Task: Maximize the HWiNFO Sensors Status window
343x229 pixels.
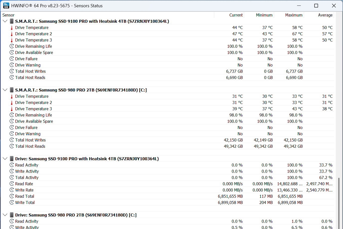Action: (x=316, y=6)
